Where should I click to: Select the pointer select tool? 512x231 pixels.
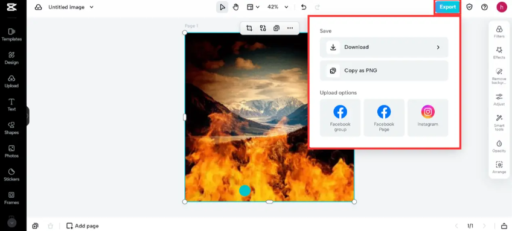coord(222,7)
